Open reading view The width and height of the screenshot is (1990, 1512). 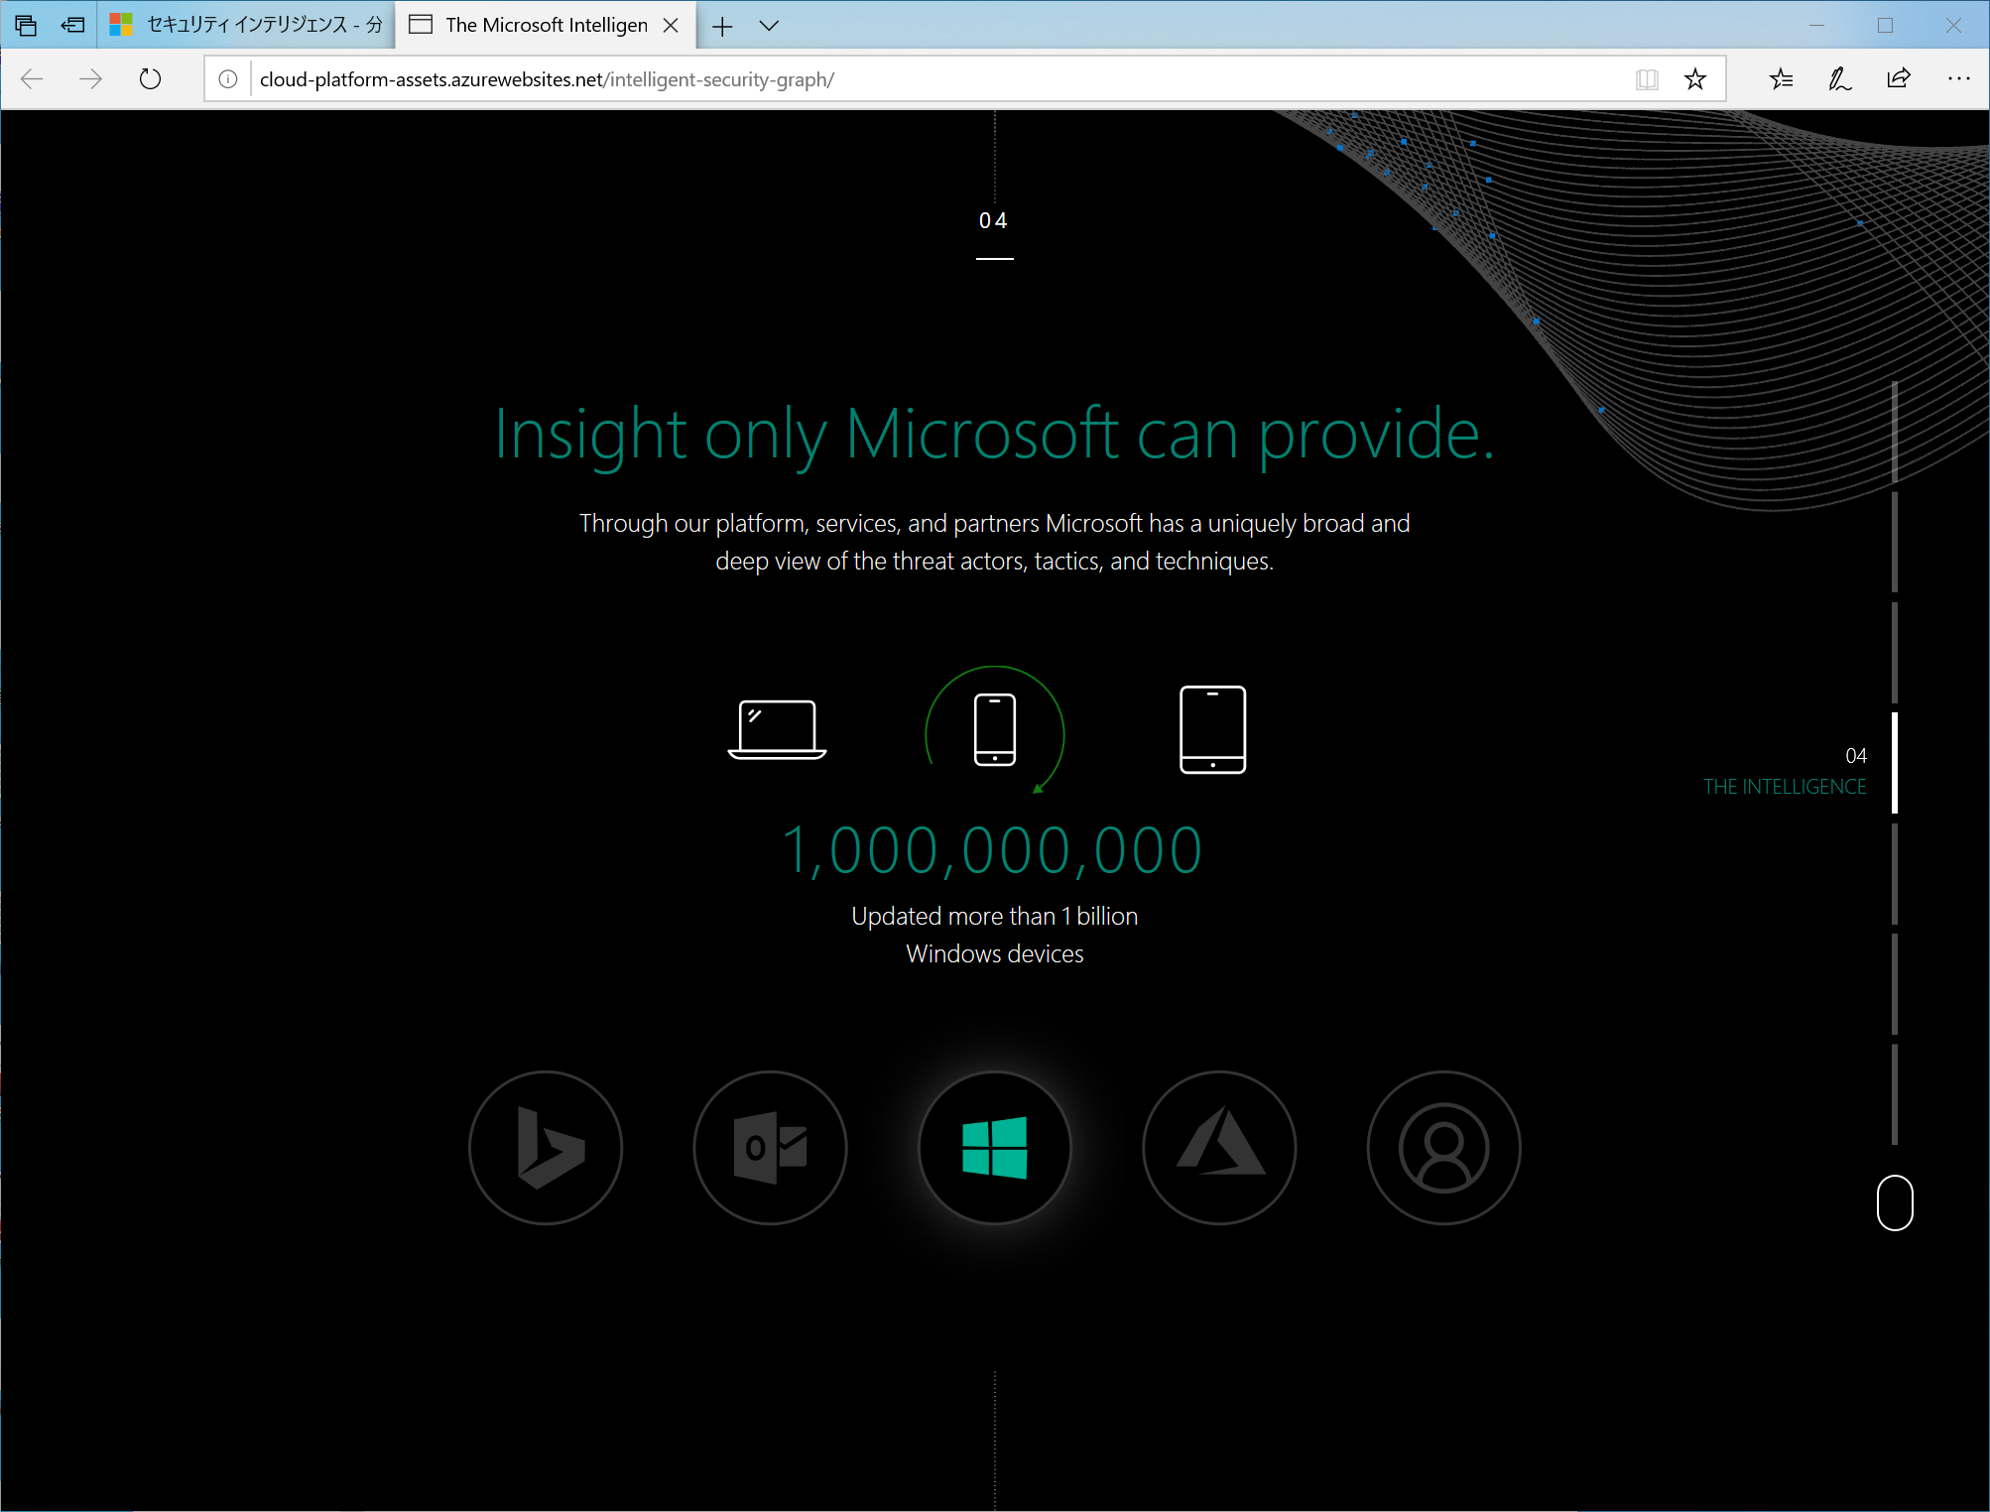(1647, 79)
